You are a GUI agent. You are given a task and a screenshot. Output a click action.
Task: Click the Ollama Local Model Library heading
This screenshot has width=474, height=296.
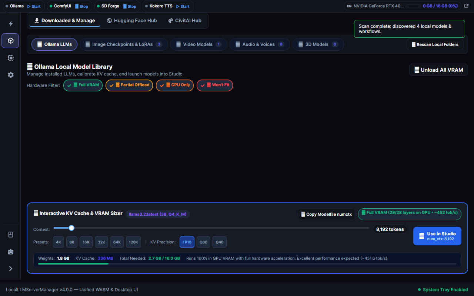point(70,67)
